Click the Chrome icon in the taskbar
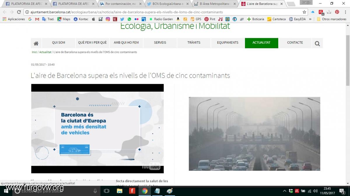Image resolution: width=350 pixels, height=196 pixels. coord(145,191)
